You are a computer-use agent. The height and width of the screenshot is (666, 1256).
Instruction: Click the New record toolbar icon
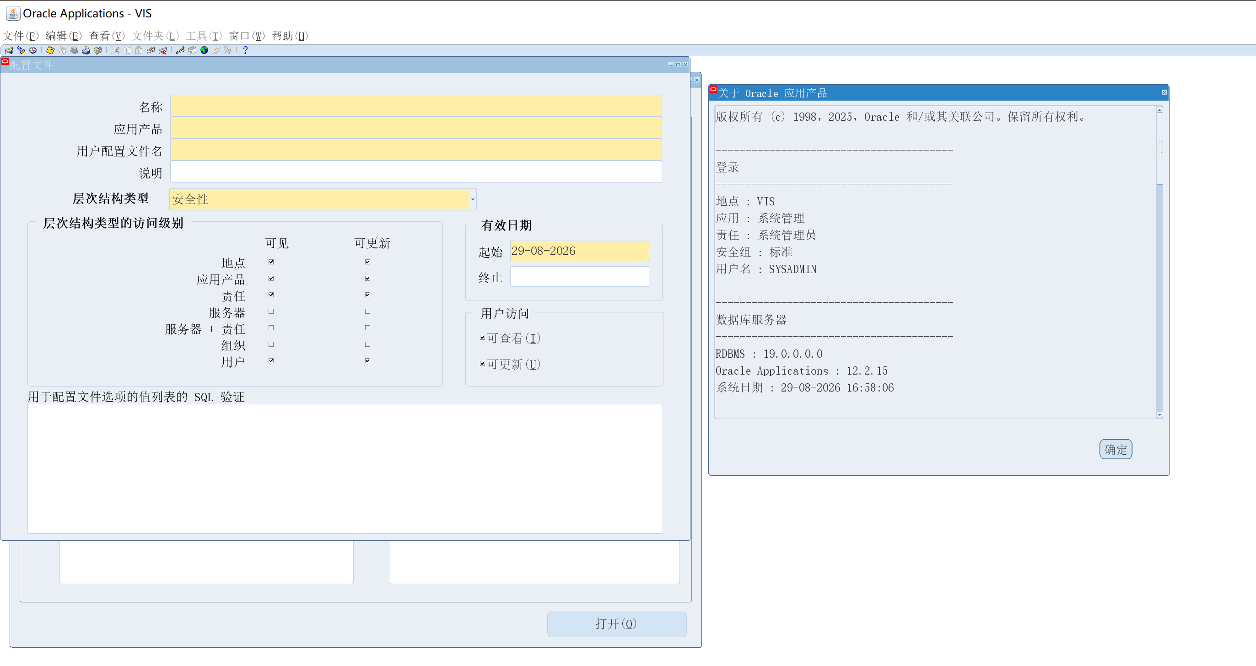tap(9, 51)
